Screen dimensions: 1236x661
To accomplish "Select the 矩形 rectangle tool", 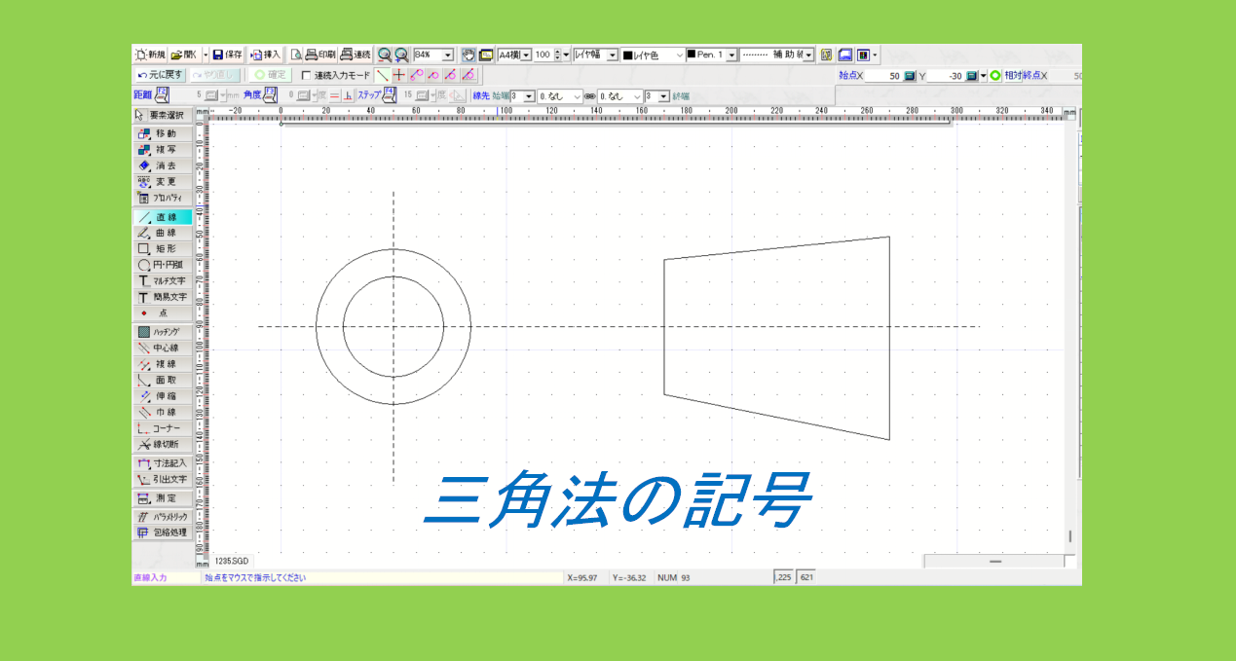I will coord(161,249).
